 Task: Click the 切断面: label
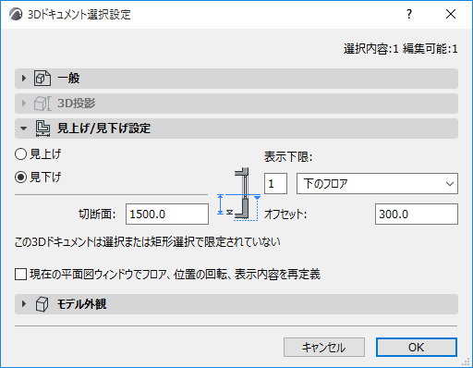click(x=97, y=214)
